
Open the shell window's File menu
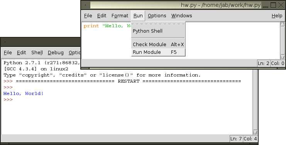8,53
